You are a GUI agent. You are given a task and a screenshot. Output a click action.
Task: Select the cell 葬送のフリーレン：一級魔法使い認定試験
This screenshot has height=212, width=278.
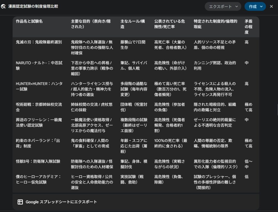(x=39, y=122)
